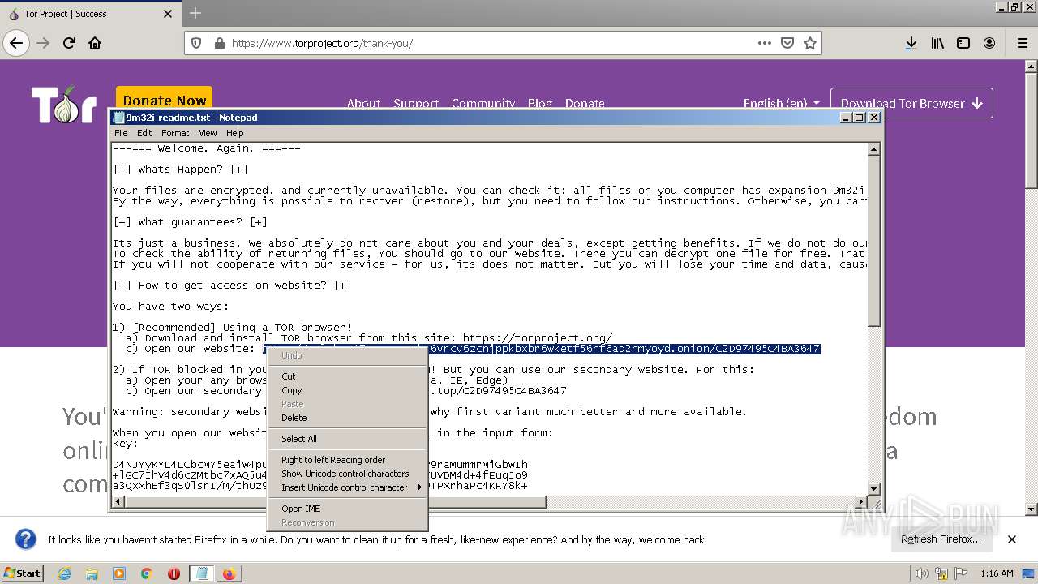Image resolution: width=1038 pixels, height=584 pixels.
Task: Click the Refresh Firefox… button
Action: [941, 539]
